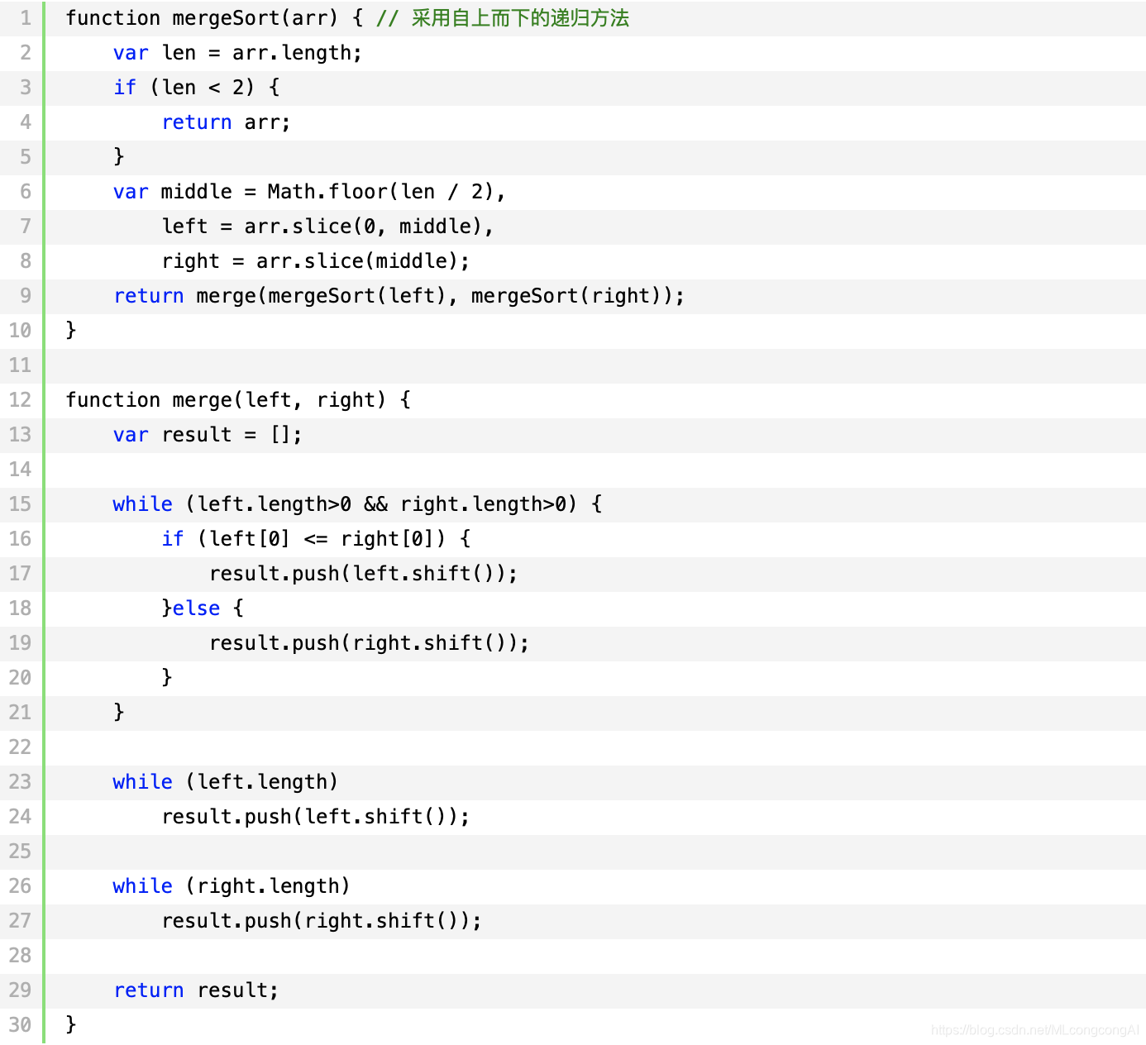Screen dimensions: 1146x1045
Task: Click 'result.push(left.shift());' on line 17
Action: click(x=364, y=574)
